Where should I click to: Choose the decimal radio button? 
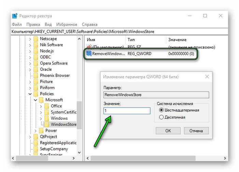tap(161, 117)
